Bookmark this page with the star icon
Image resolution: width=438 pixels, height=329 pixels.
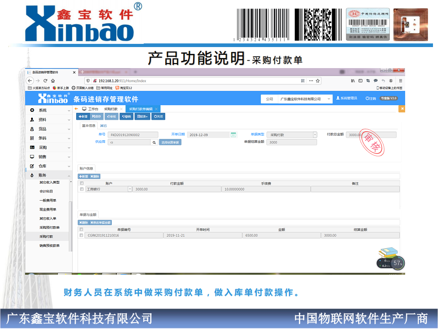[x=318, y=81]
